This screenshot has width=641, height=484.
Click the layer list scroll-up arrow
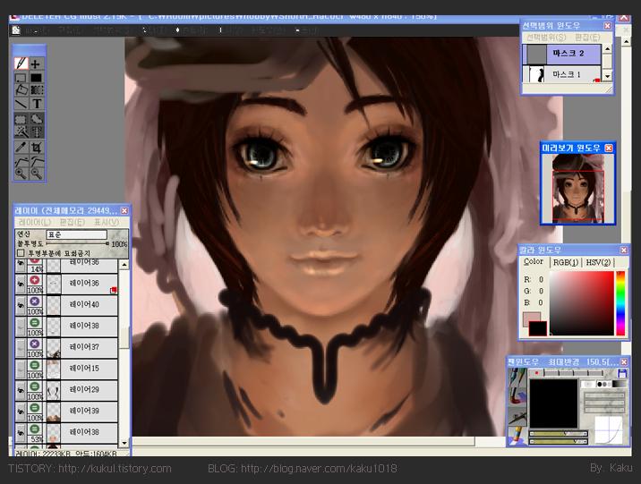[124, 265]
